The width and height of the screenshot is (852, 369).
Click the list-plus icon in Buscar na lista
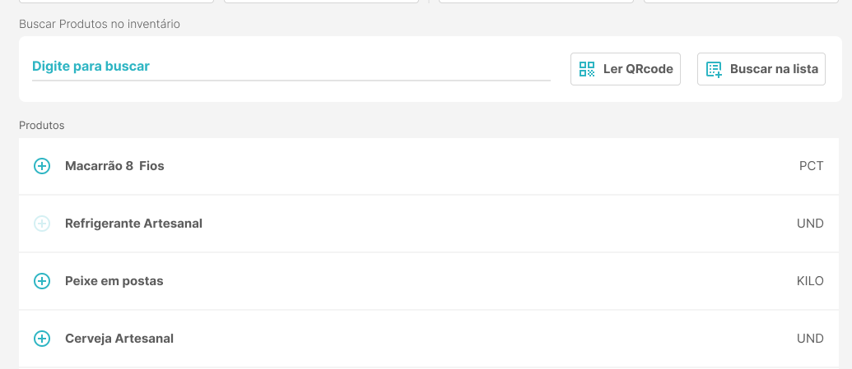click(714, 69)
